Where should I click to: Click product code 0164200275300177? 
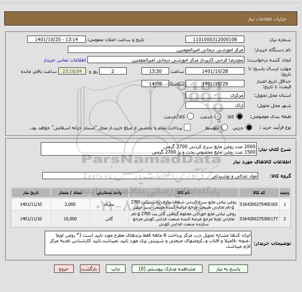(259, 219)
